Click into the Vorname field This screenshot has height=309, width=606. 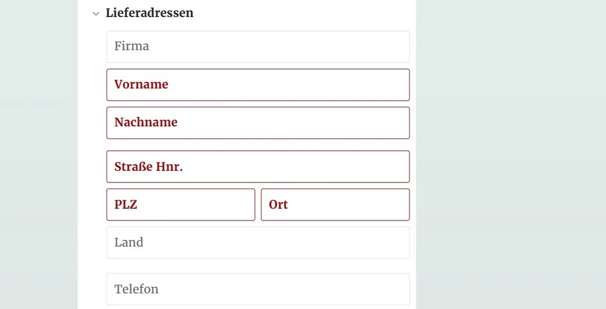coord(258,85)
